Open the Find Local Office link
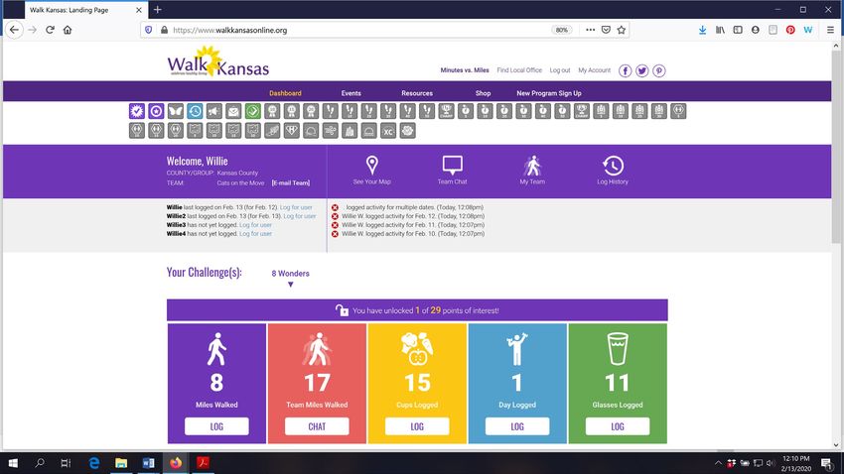Viewport: 844px width, 474px height. pos(519,70)
